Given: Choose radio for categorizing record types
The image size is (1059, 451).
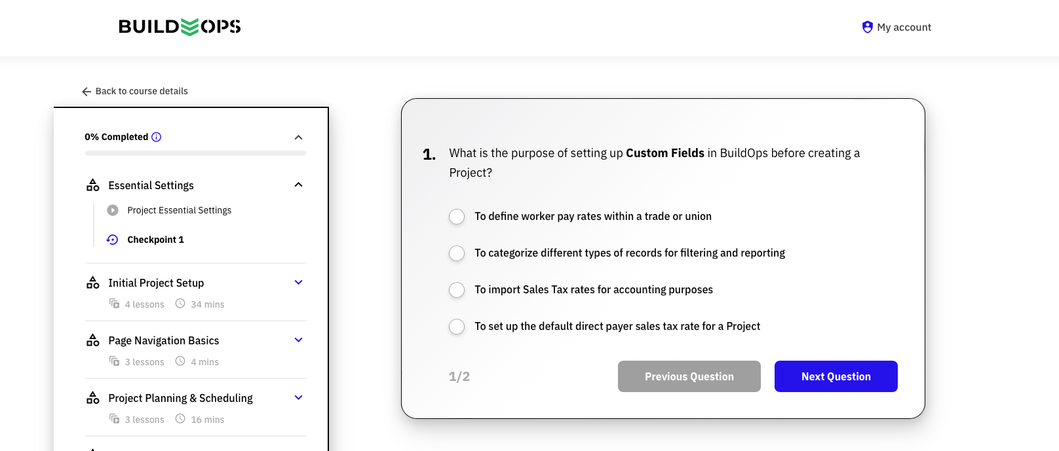Looking at the screenshot, I should (x=457, y=253).
